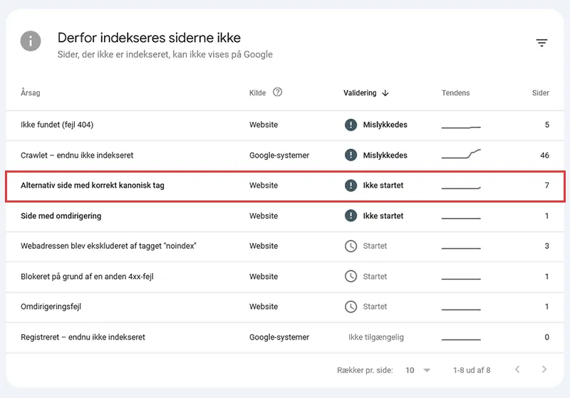The image size is (570, 398).
Task: Click the Tendens column header
Action: (455, 93)
